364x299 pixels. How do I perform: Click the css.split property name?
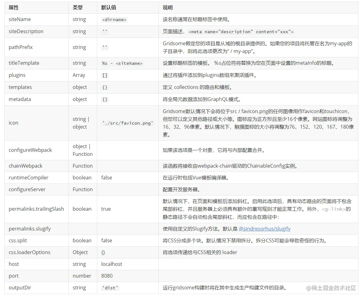[x=18, y=241]
